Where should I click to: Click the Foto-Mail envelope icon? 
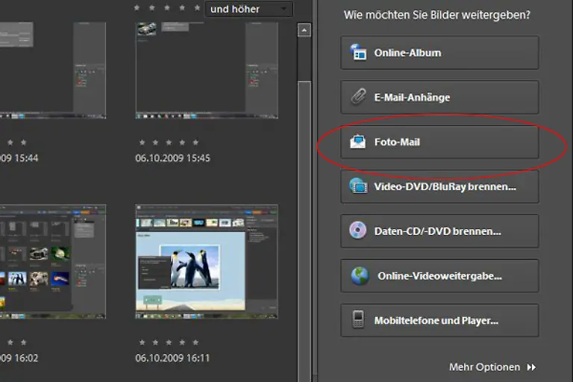tap(359, 142)
